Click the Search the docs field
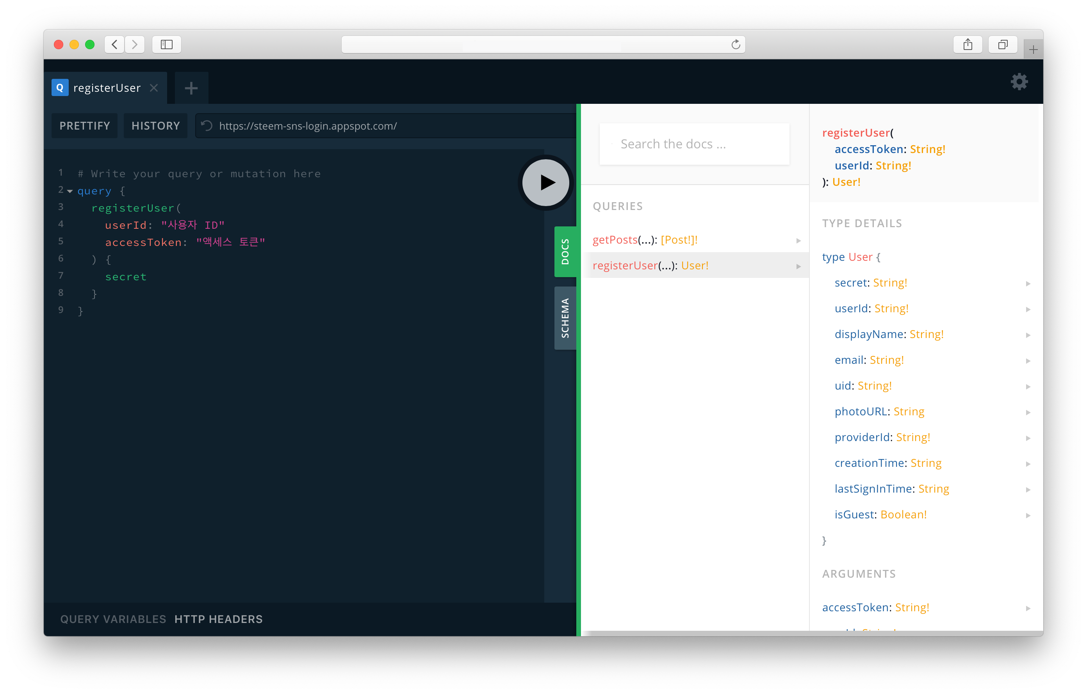This screenshot has width=1087, height=694. coord(694,144)
